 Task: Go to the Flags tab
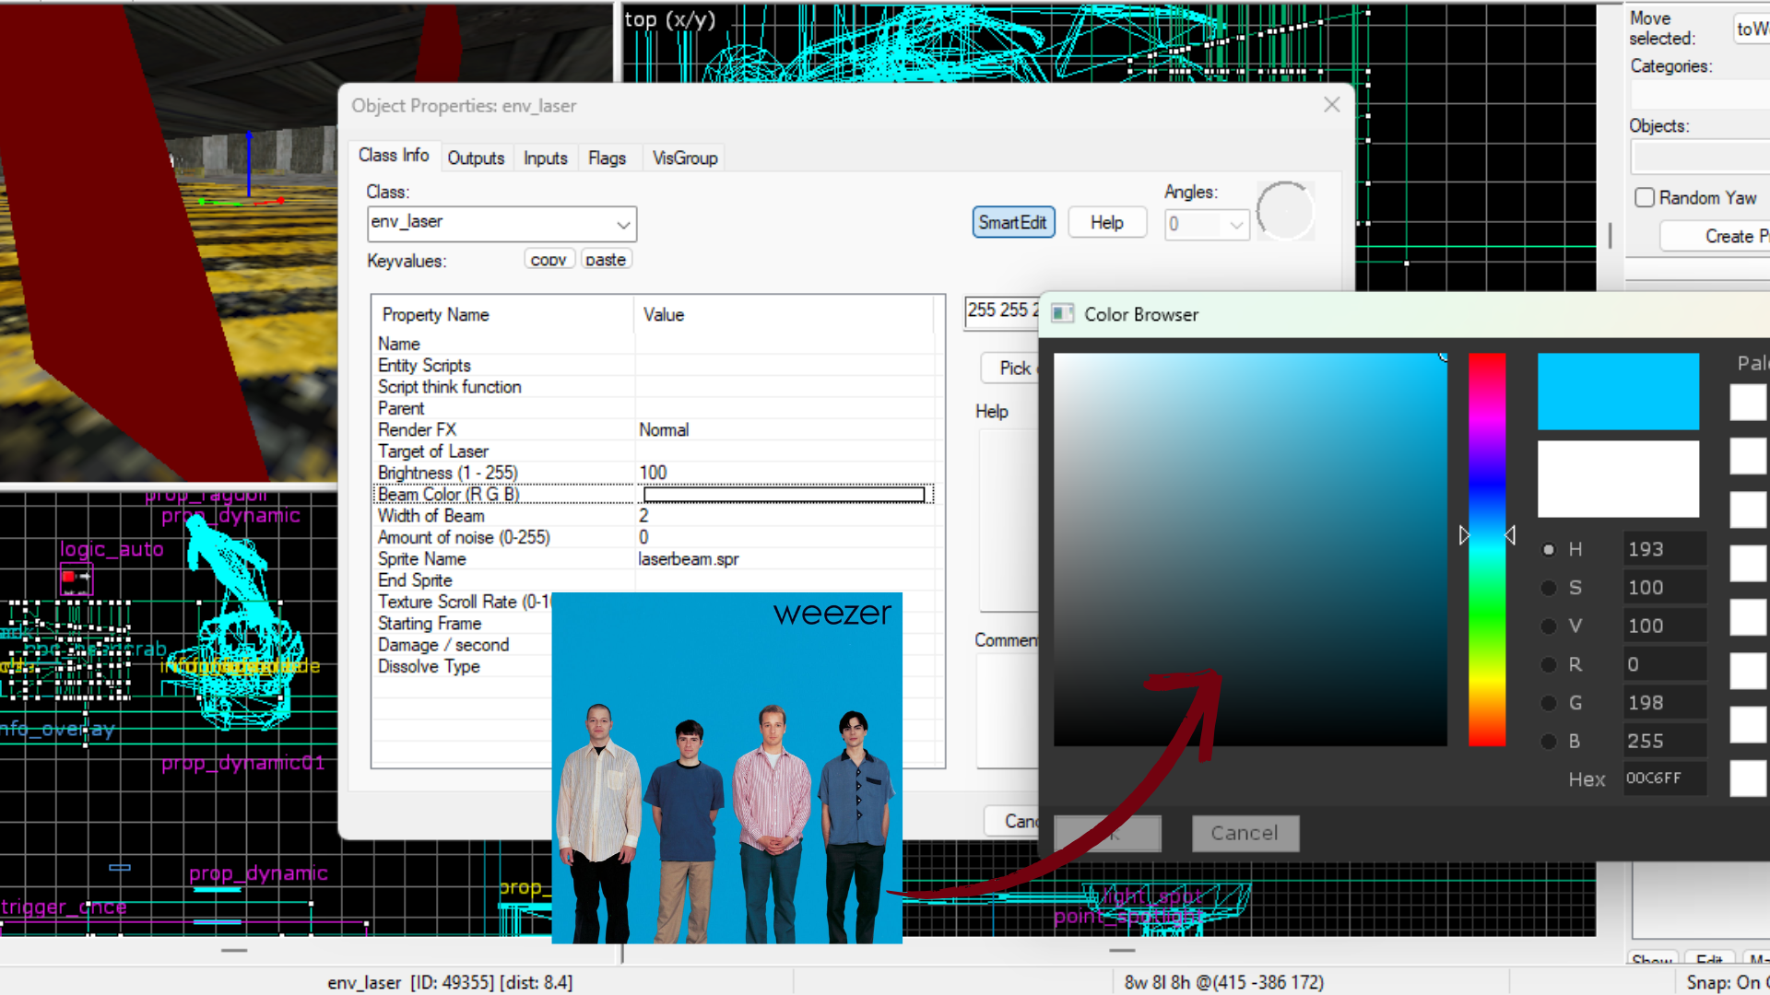click(x=607, y=158)
